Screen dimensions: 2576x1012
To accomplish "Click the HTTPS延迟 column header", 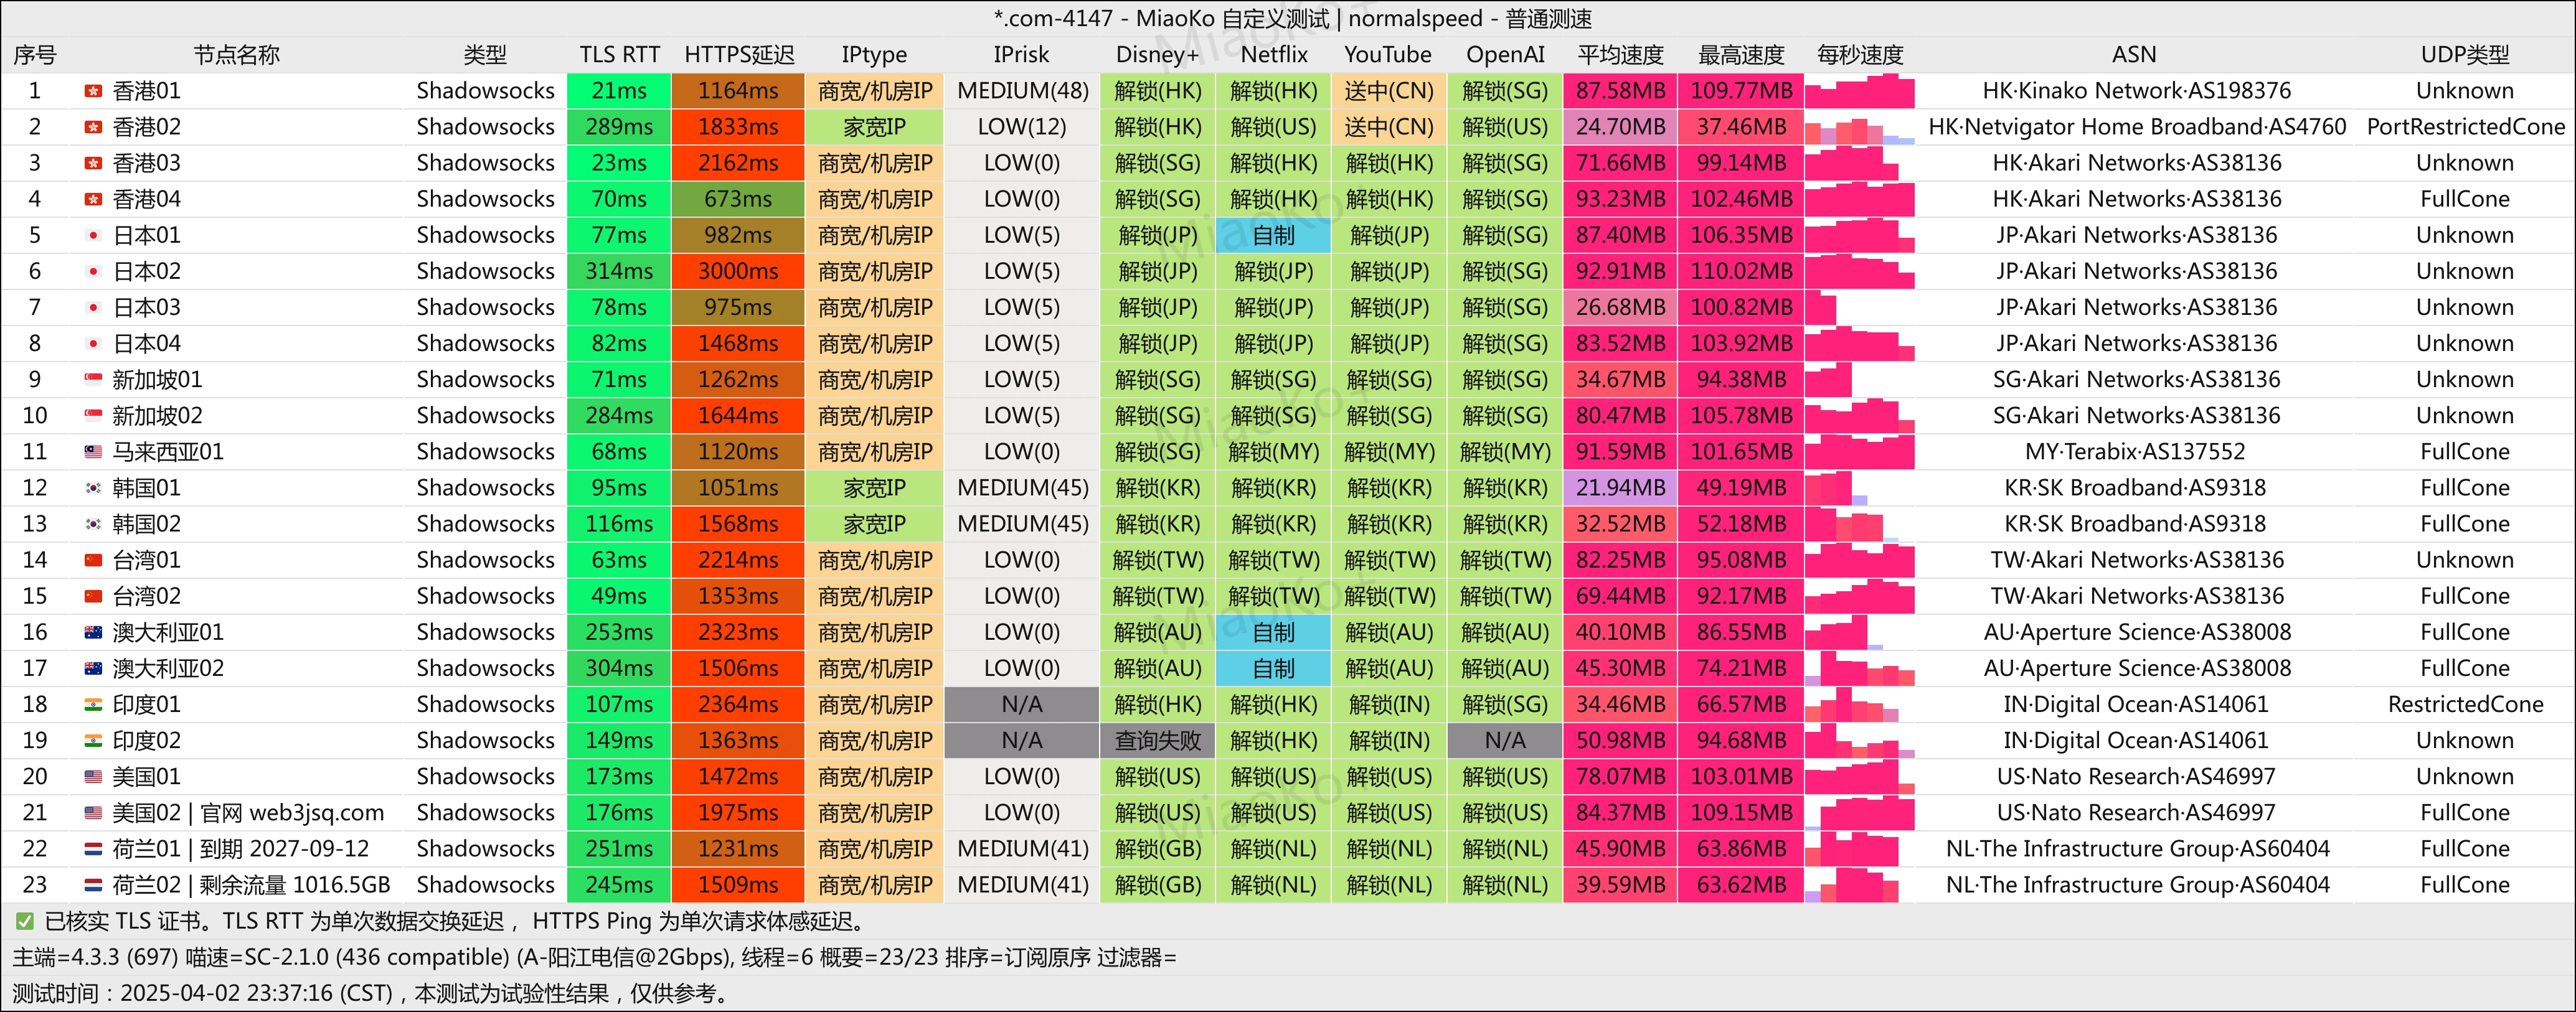I will click(738, 55).
